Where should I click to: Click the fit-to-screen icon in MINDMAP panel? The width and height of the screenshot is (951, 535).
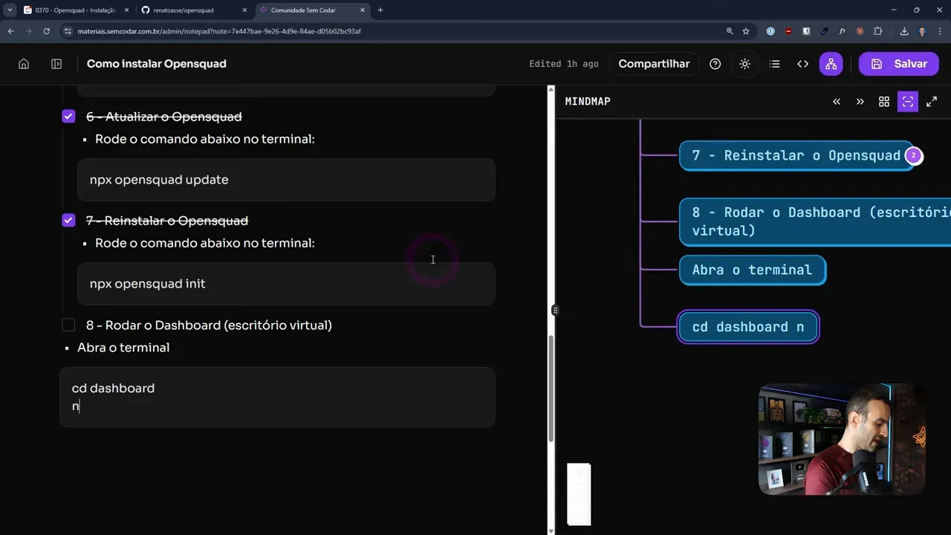pyautogui.click(x=907, y=101)
